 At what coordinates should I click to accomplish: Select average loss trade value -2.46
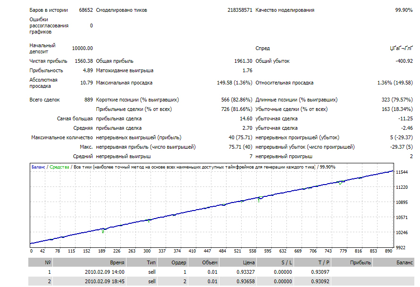(407, 128)
